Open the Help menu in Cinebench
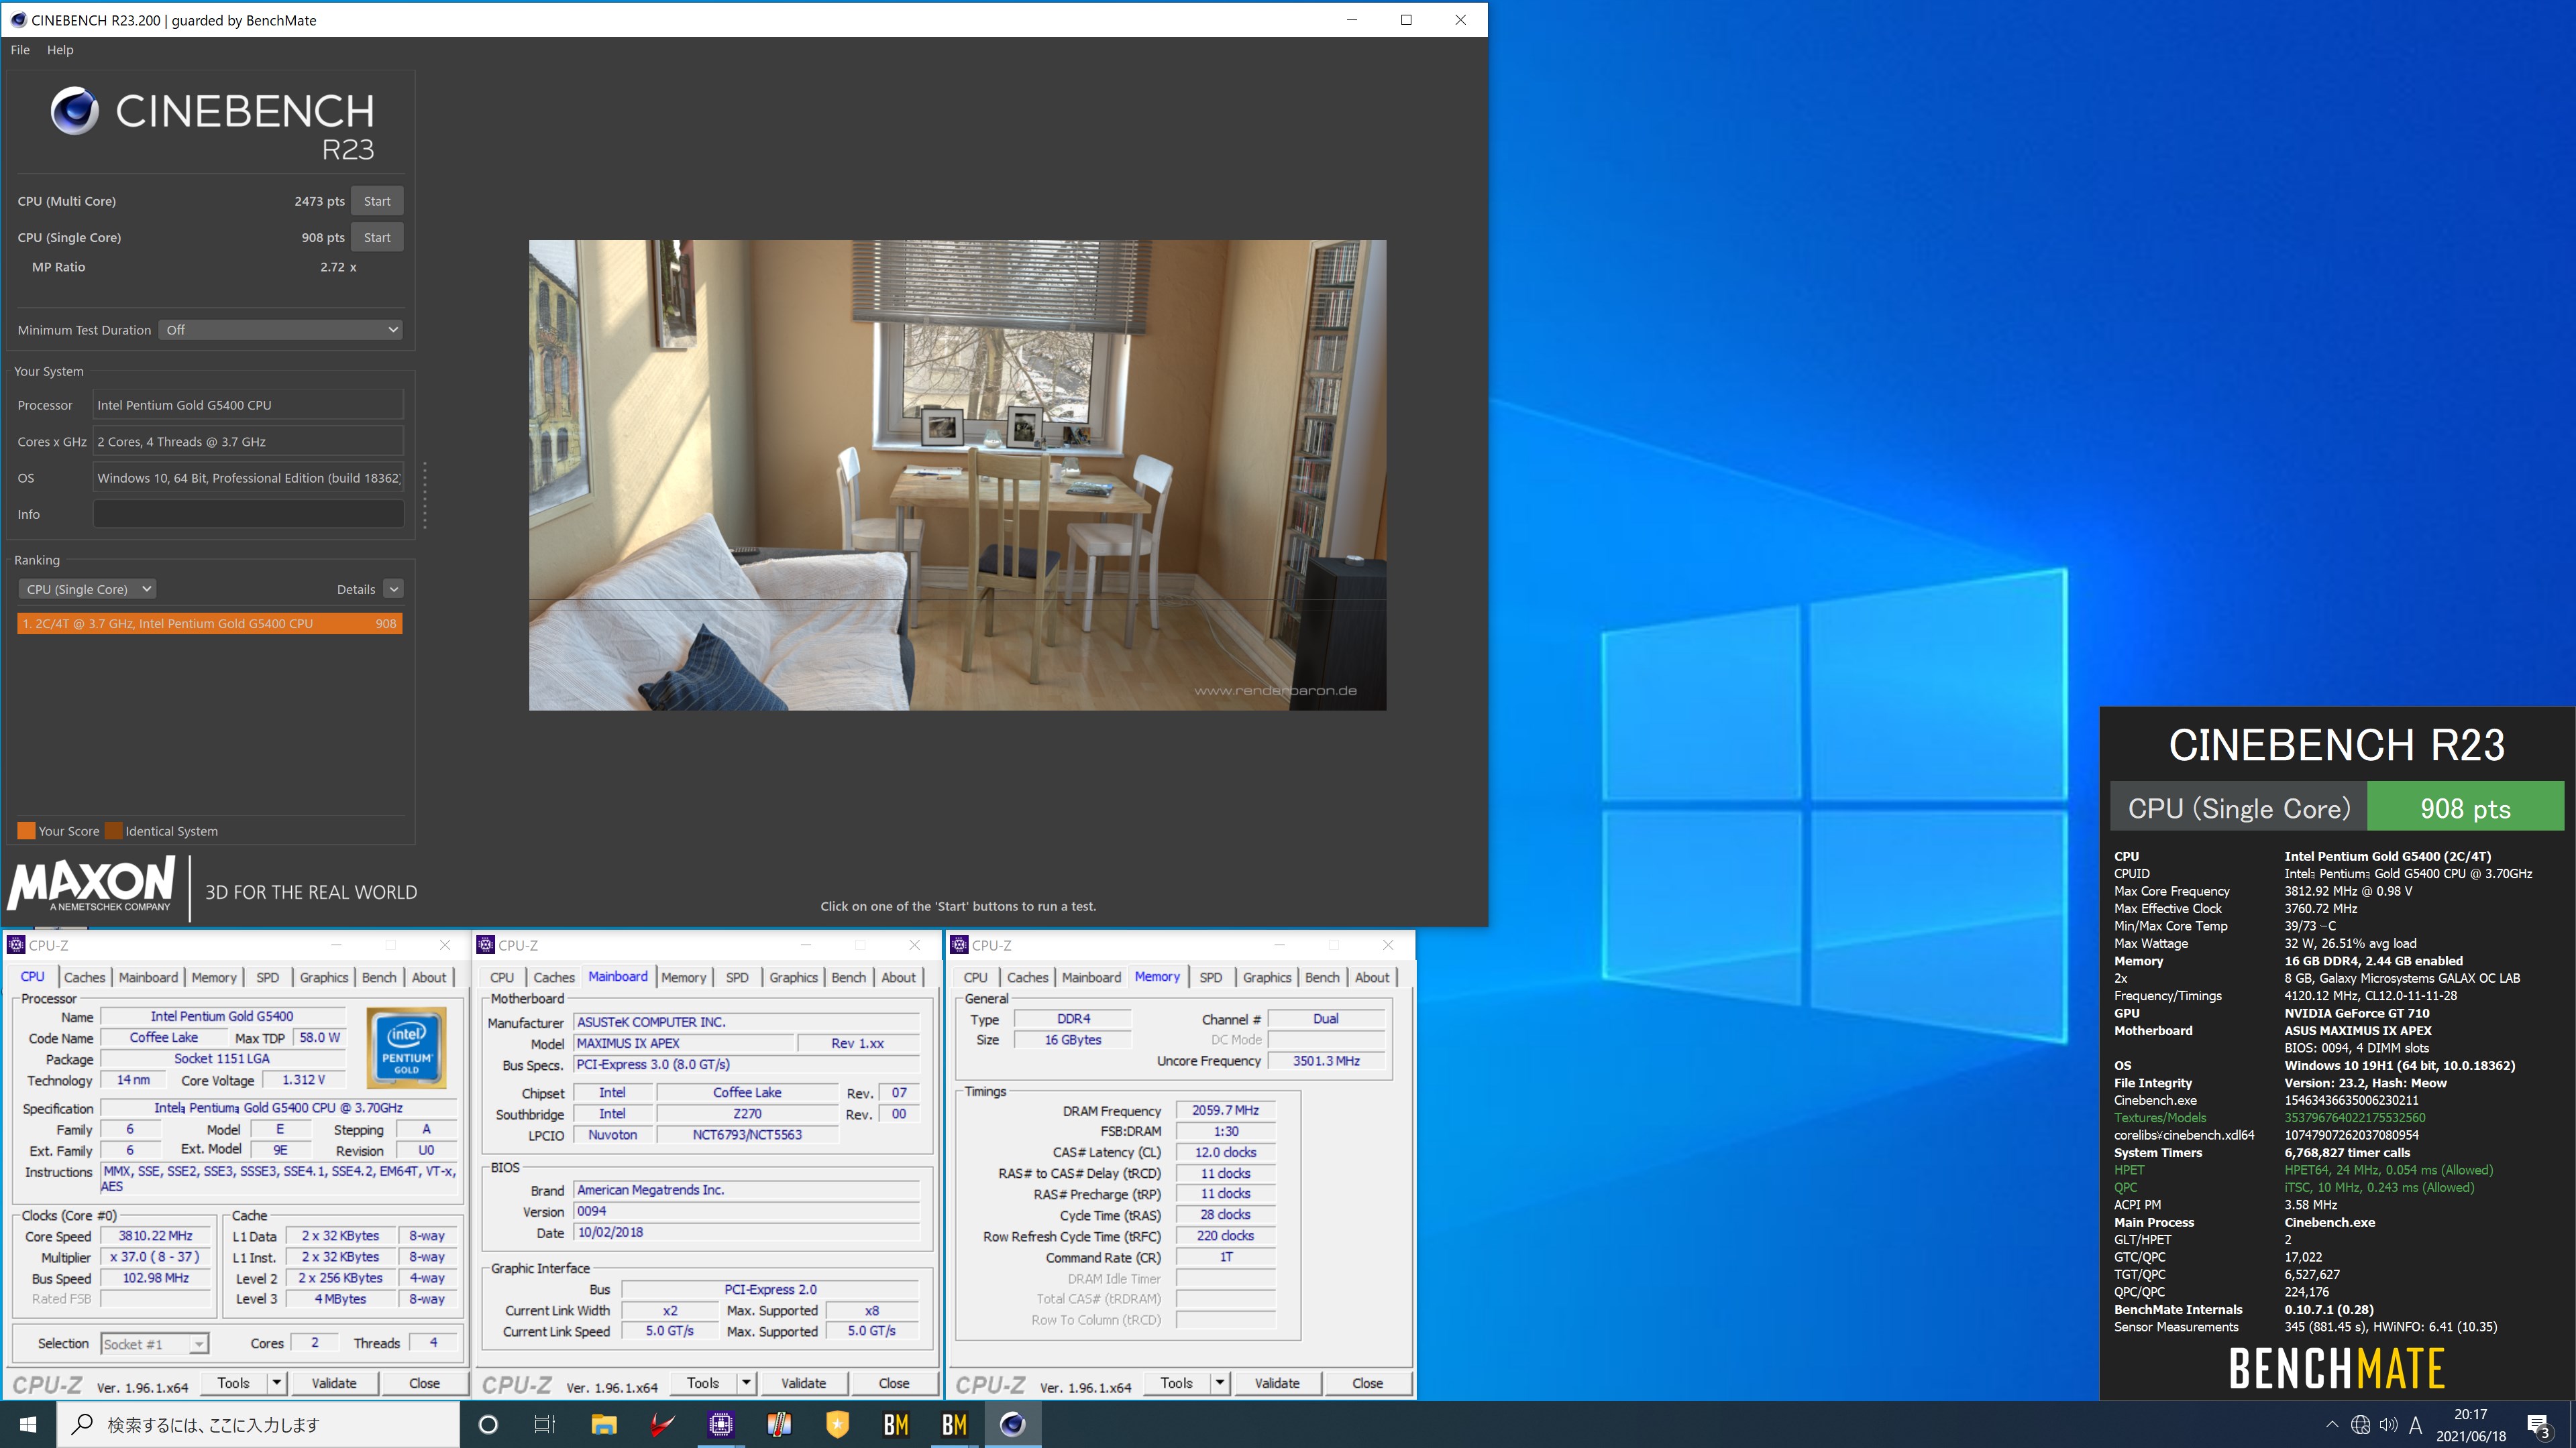This screenshot has height=1448, width=2576. pos(60,50)
